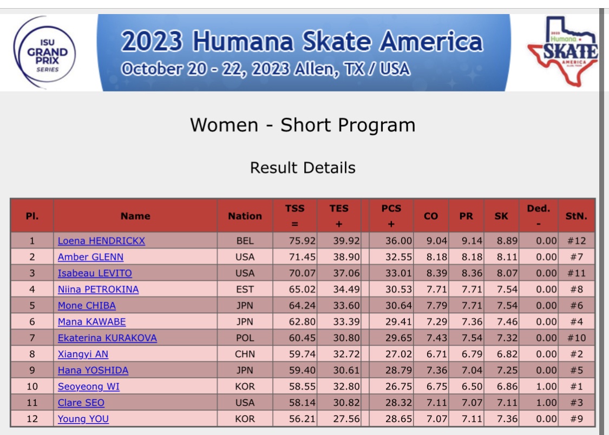609x435 pixels.
Task: Open Young YOU skater link
Action: click(x=83, y=419)
